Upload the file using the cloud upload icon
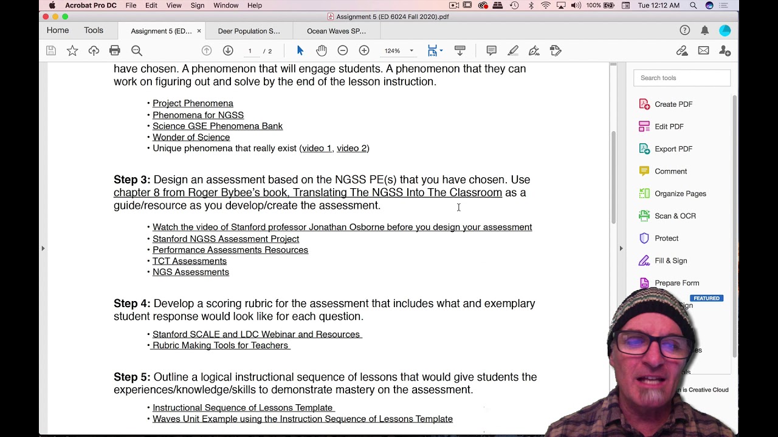The image size is (778, 437). click(94, 51)
